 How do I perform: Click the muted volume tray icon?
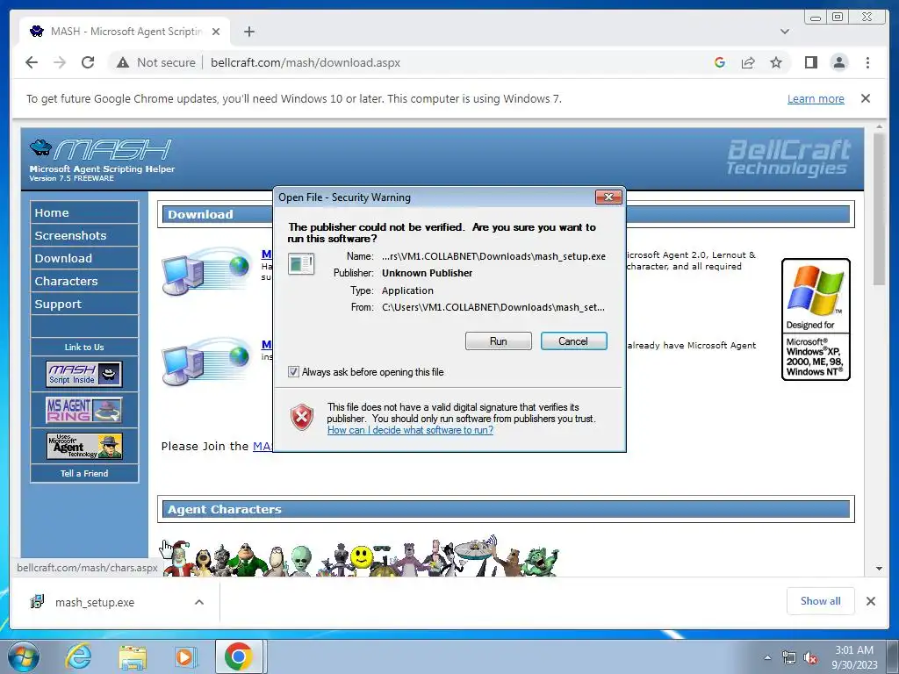pyautogui.click(x=810, y=658)
